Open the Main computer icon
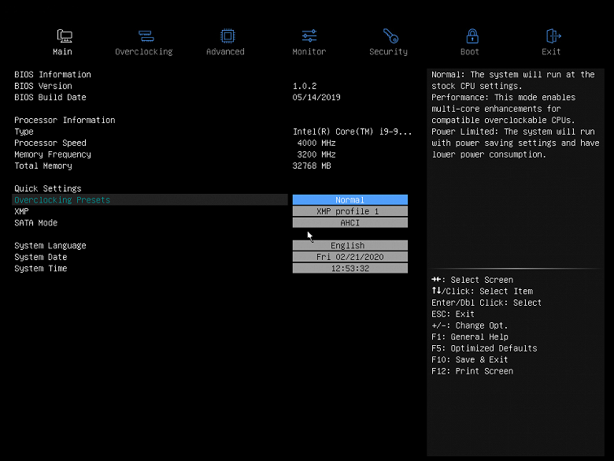The image size is (614, 461). pyautogui.click(x=65, y=36)
